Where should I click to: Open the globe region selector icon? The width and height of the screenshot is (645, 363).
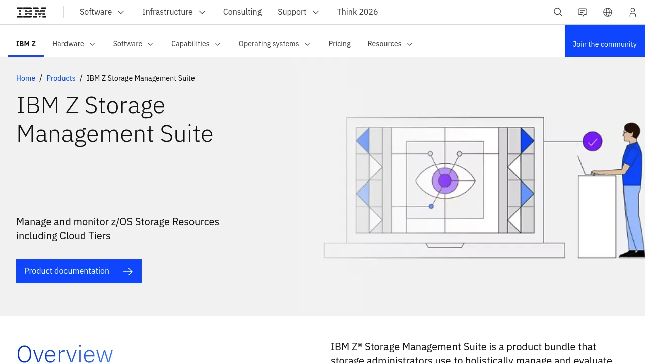pyautogui.click(x=608, y=12)
